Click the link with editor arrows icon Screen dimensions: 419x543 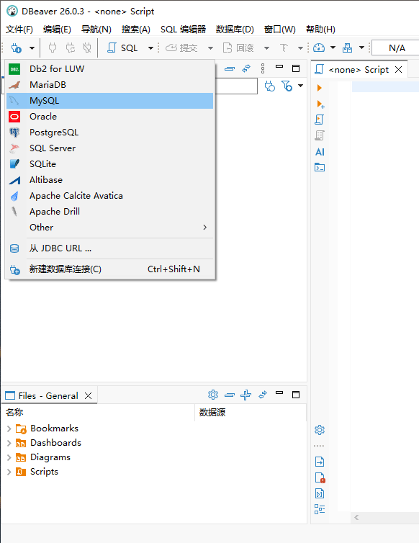pyautogui.click(x=246, y=68)
